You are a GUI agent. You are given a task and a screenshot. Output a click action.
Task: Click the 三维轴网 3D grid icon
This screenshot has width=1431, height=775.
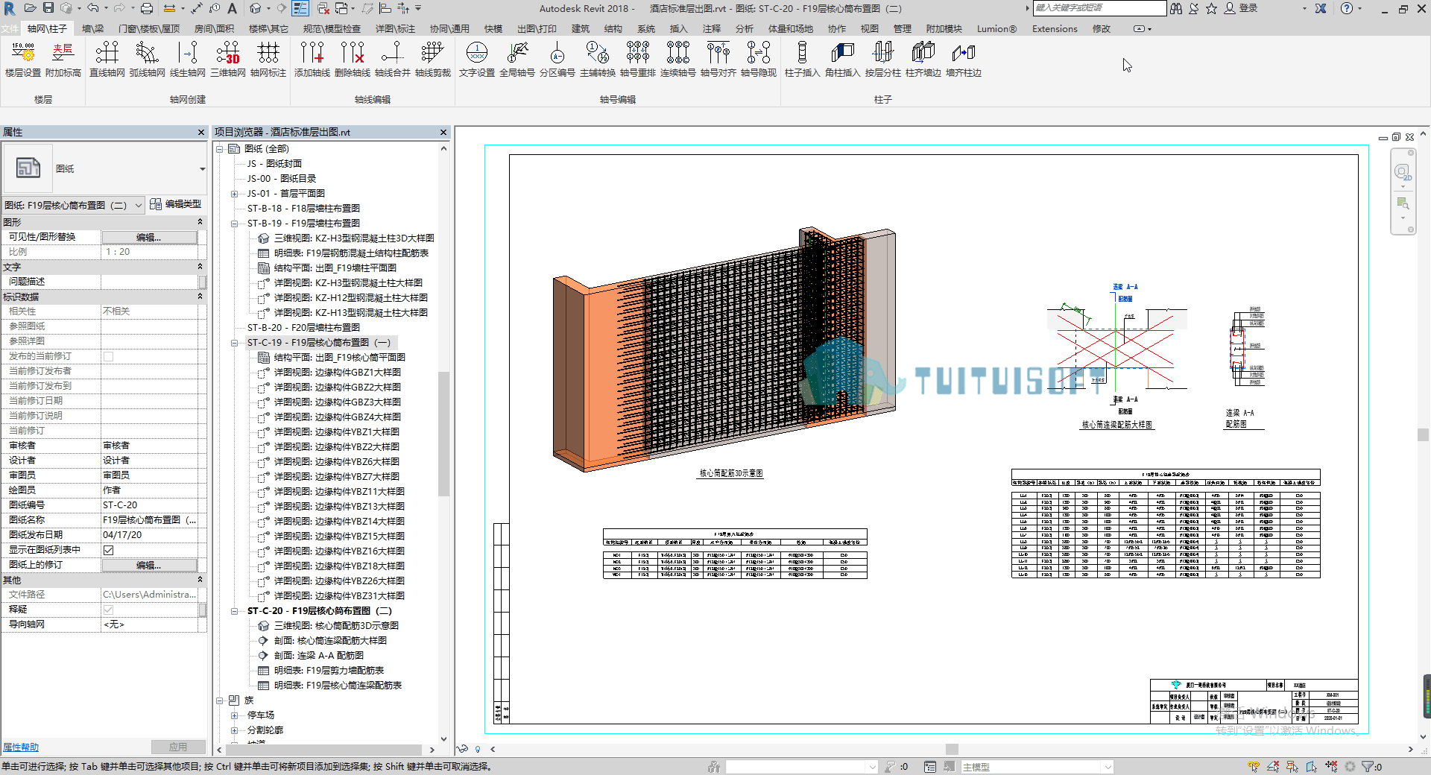pos(227,60)
